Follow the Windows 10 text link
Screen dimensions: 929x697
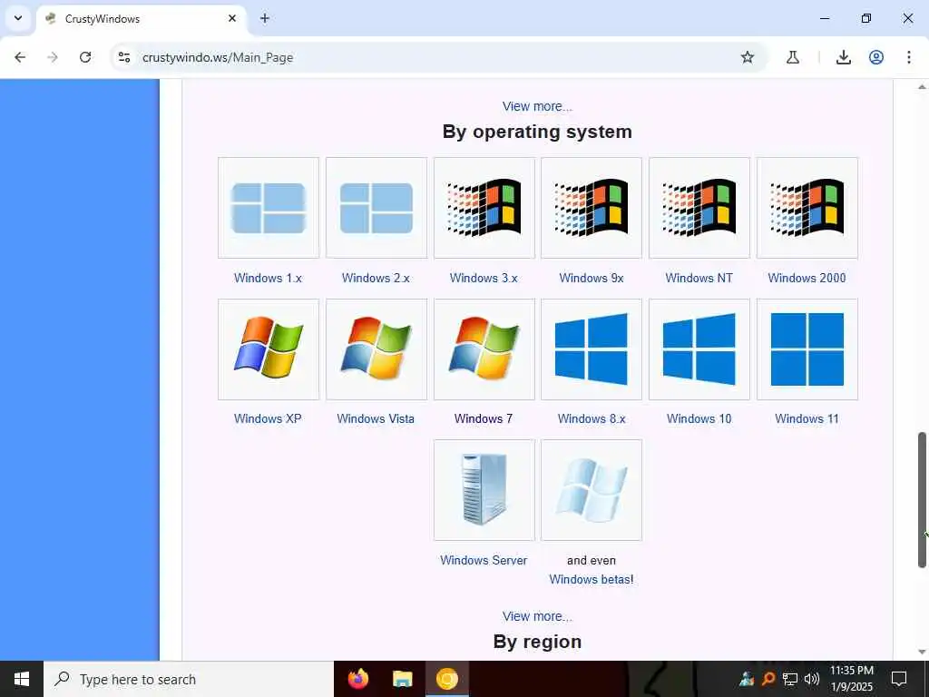point(699,418)
